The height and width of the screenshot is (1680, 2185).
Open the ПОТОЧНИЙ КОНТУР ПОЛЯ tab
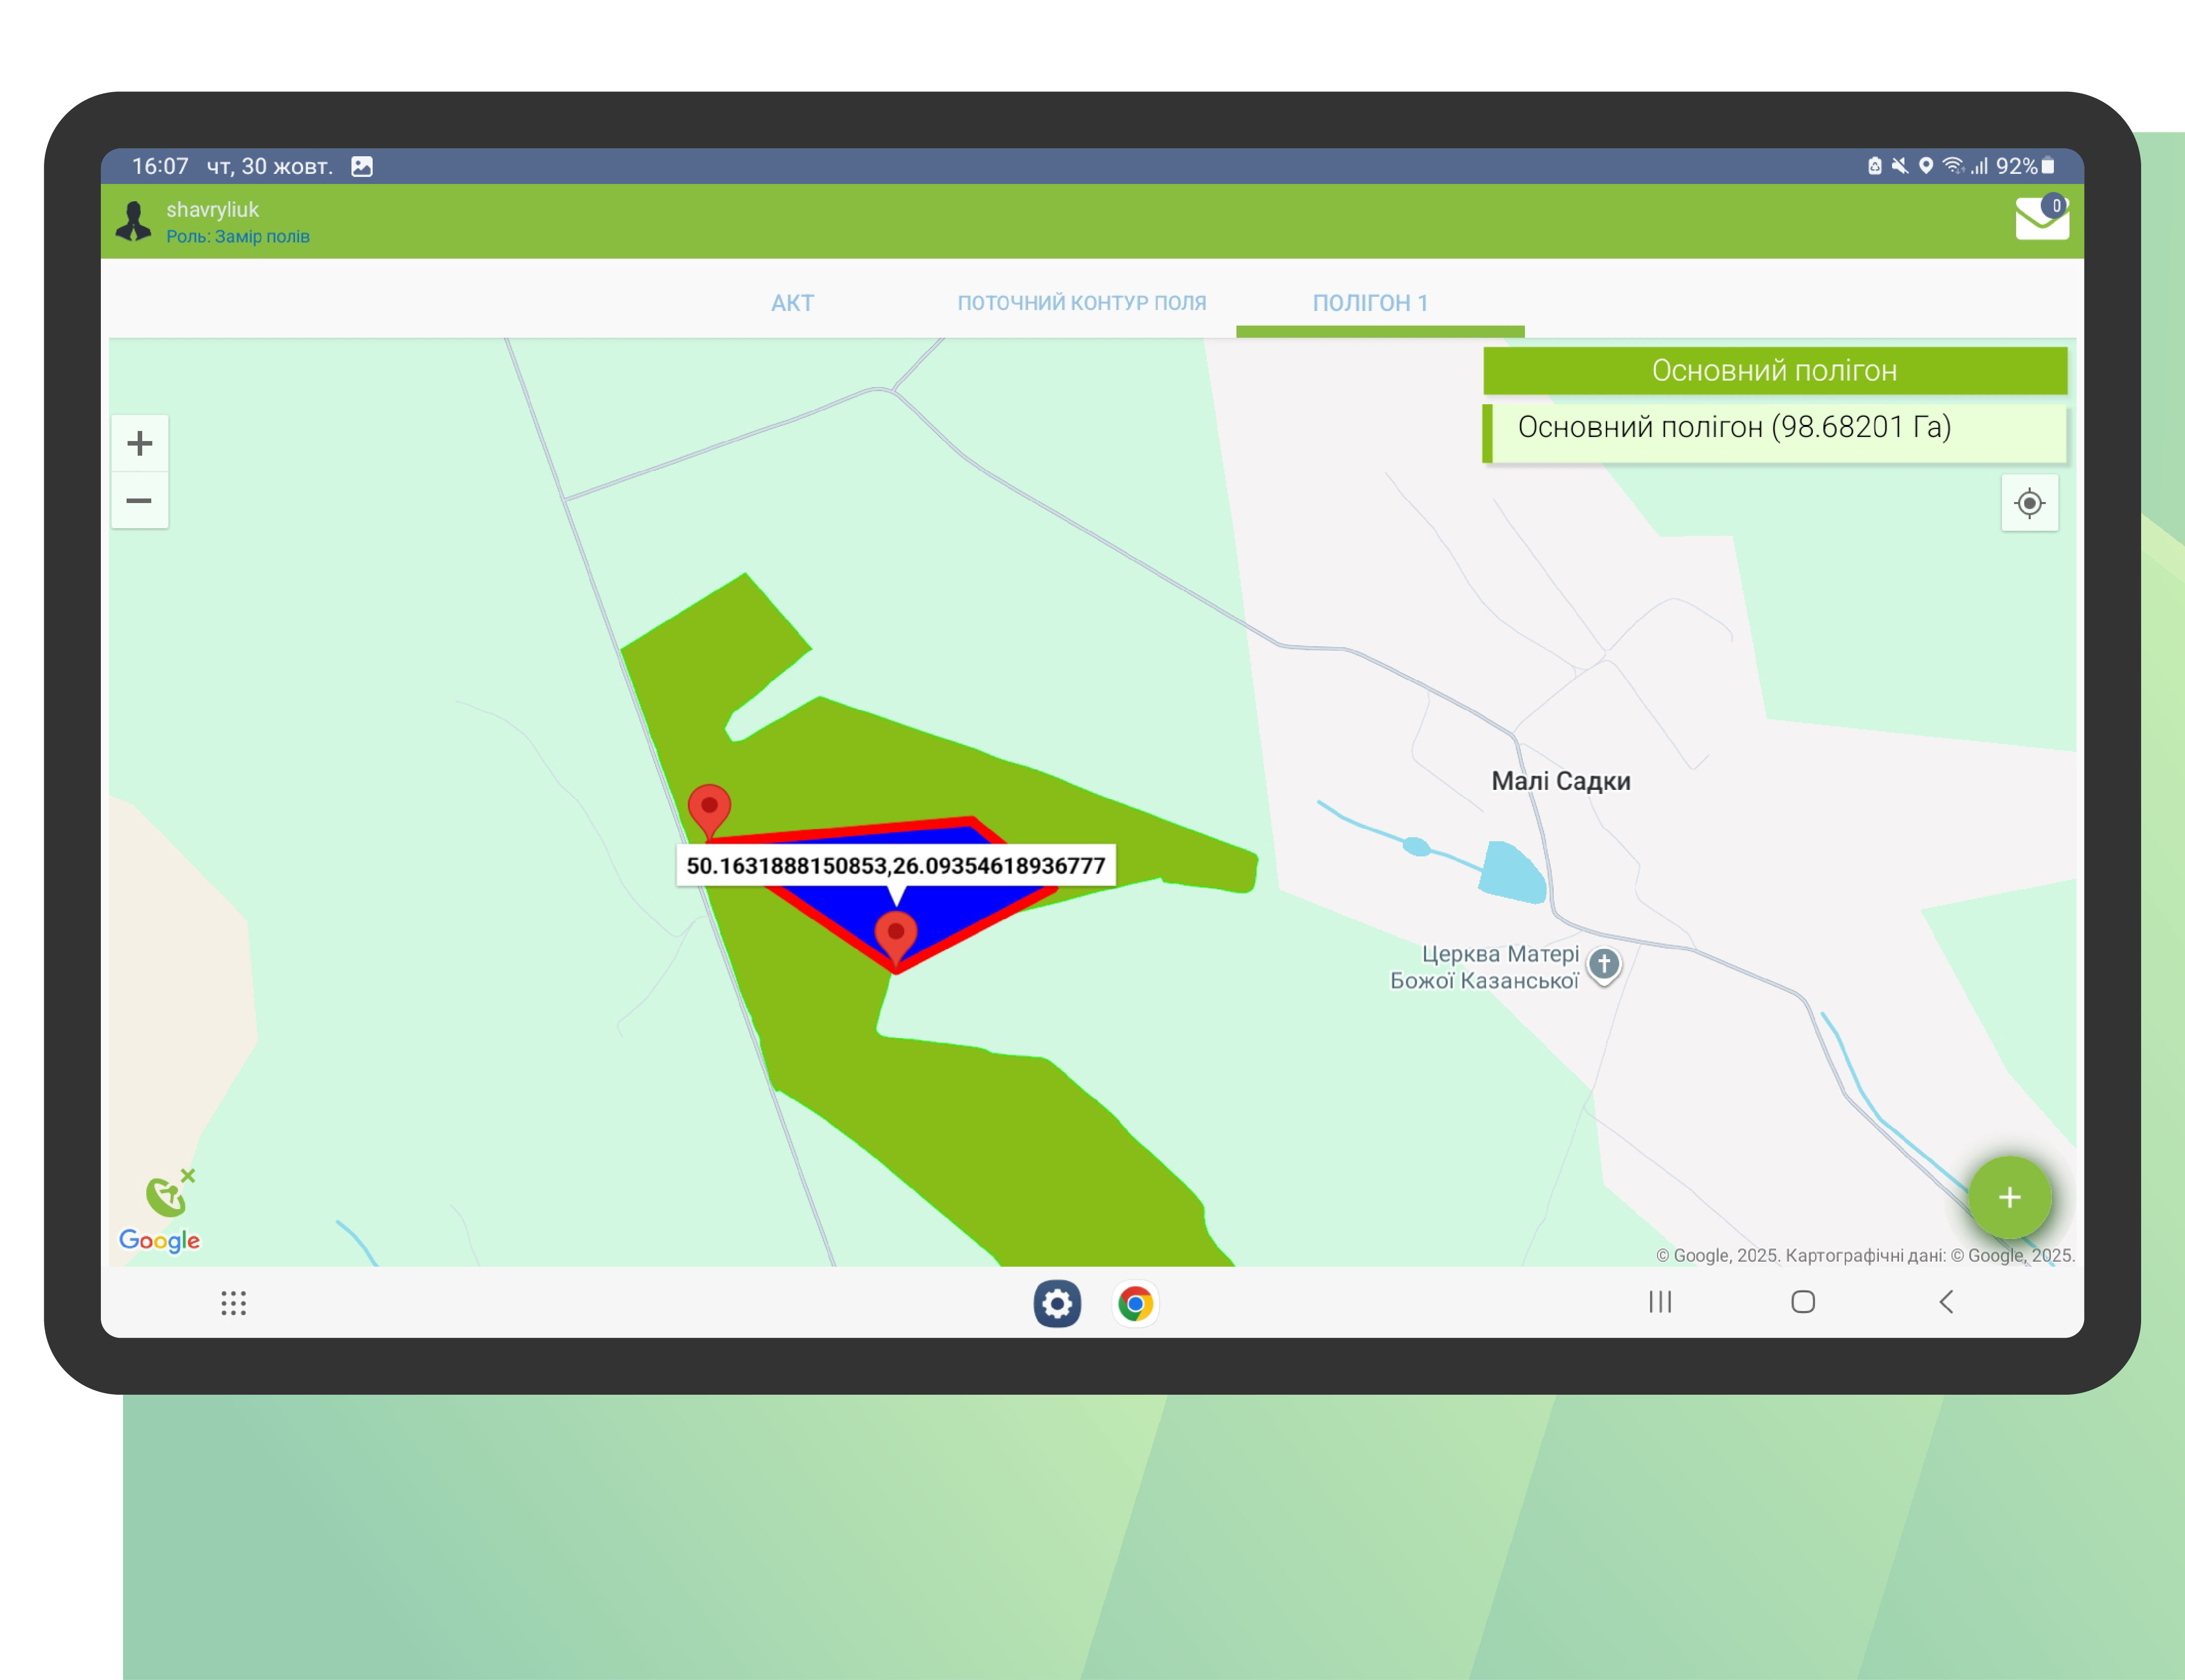tap(1082, 303)
